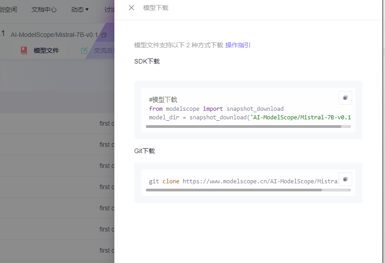This screenshot has width=385, height=263.
Task: Click the Git下载 heading
Action: coord(145,151)
